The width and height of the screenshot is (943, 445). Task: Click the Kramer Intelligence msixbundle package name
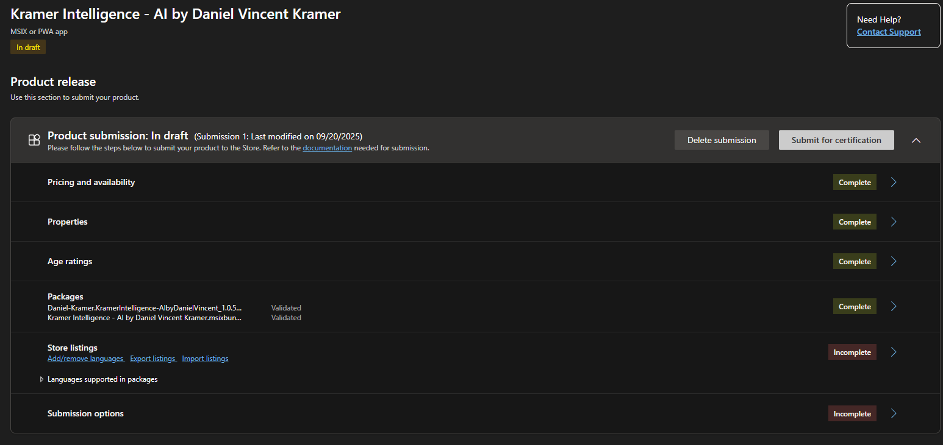click(x=145, y=318)
